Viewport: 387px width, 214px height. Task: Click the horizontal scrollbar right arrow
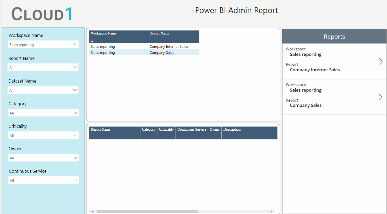271,212
